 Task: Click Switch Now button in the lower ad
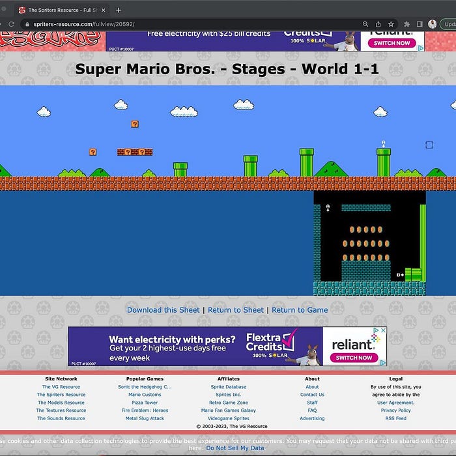tap(354, 358)
